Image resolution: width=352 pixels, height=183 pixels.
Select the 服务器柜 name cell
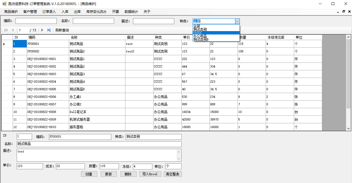[x=97, y=127]
